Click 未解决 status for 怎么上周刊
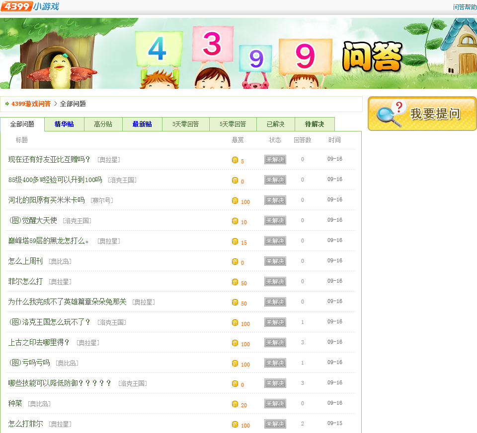The height and width of the screenshot is (433, 477). point(275,261)
